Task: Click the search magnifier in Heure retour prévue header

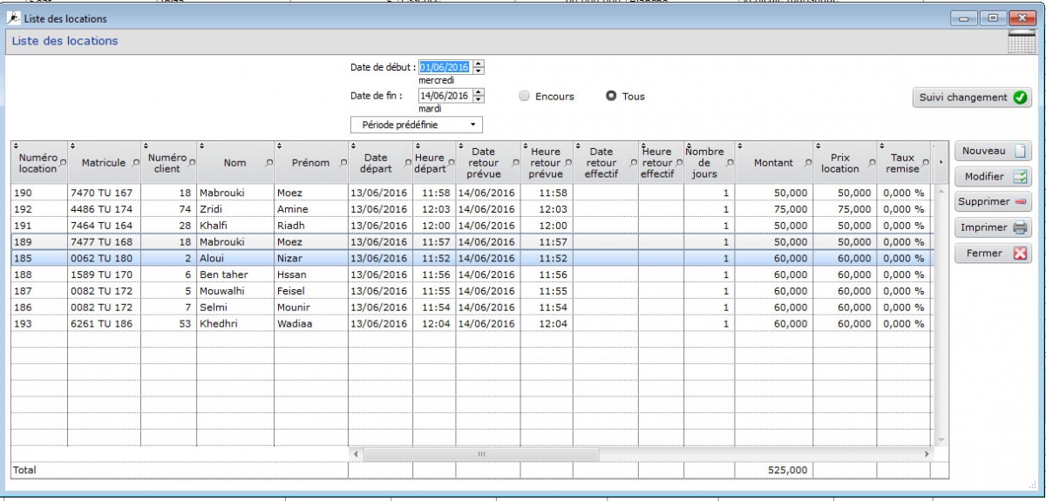Action: click(x=567, y=163)
